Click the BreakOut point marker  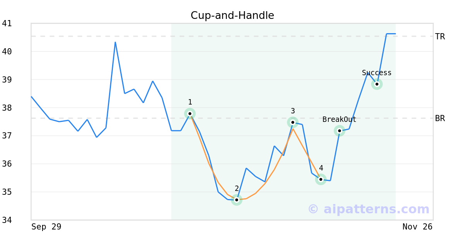pyautogui.click(x=339, y=131)
